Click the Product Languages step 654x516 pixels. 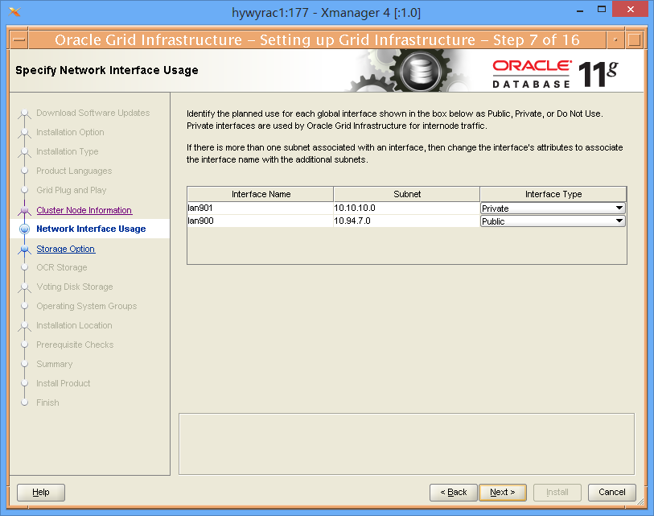point(74,171)
